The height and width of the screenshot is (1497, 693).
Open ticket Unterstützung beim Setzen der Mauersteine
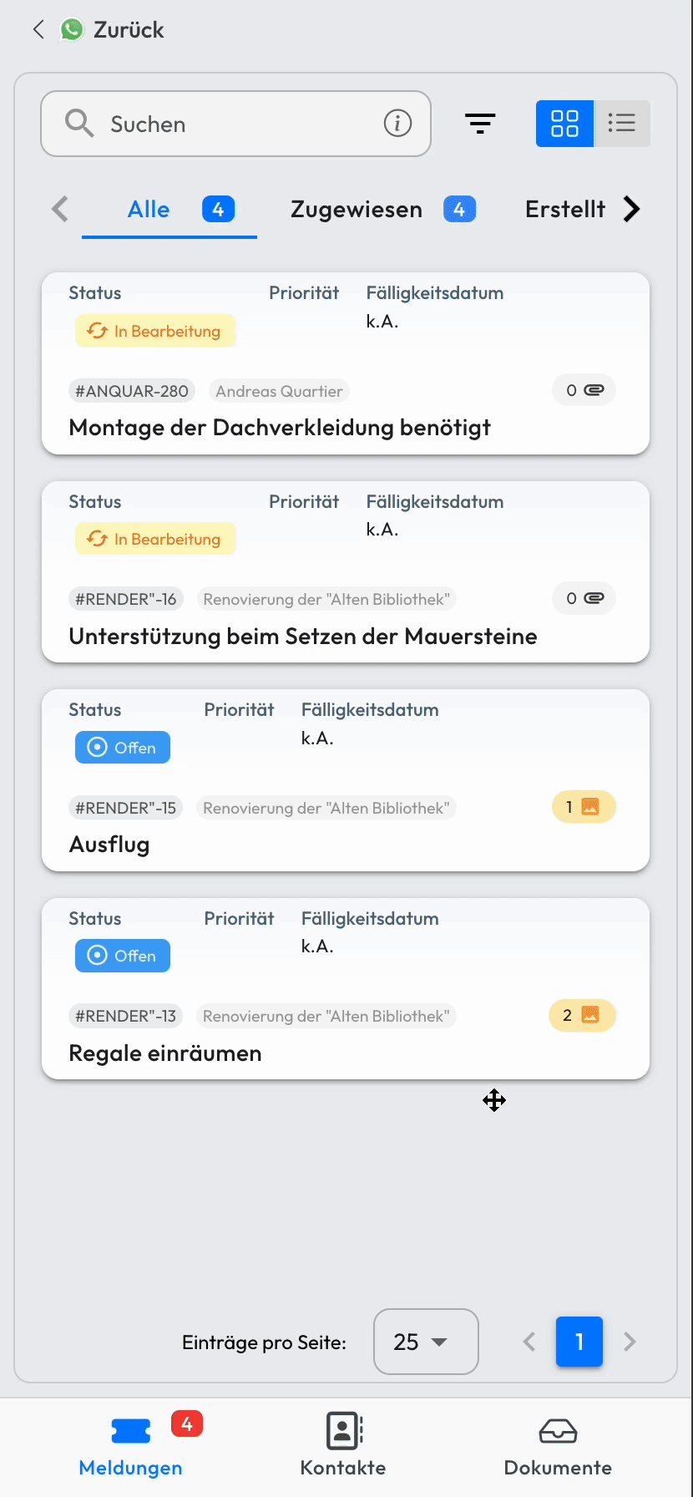point(303,637)
